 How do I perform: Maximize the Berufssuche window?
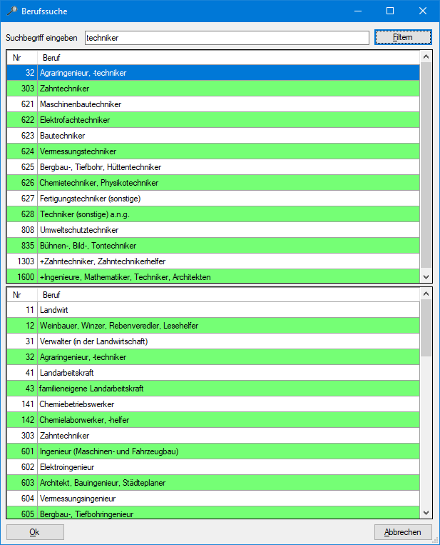coord(390,11)
